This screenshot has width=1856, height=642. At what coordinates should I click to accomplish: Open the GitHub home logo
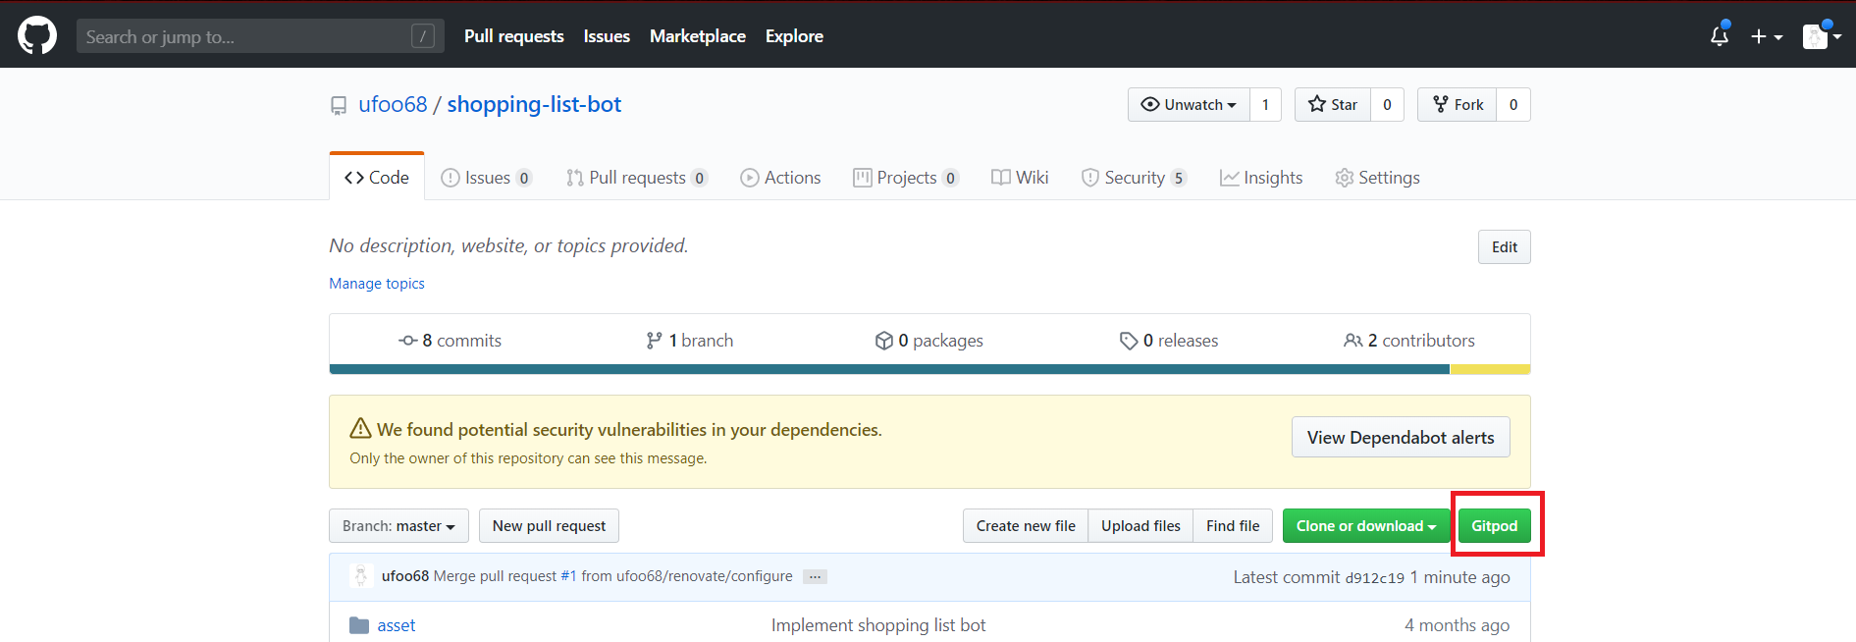pos(37,36)
